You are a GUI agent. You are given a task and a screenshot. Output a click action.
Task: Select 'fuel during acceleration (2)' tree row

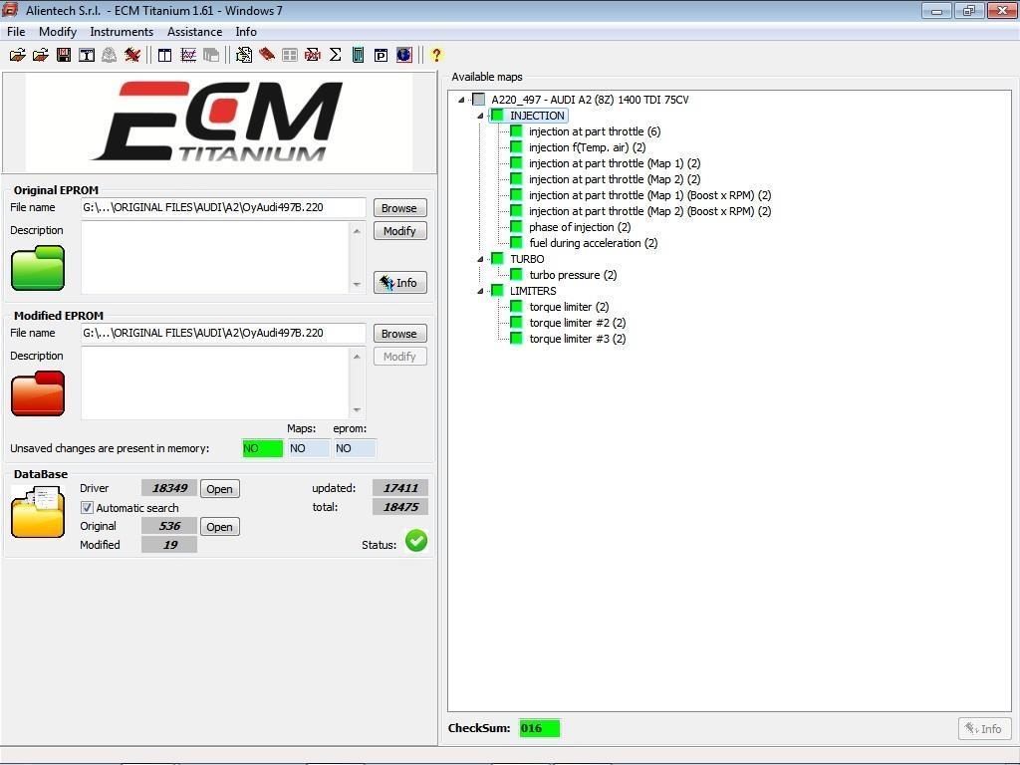coord(594,243)
